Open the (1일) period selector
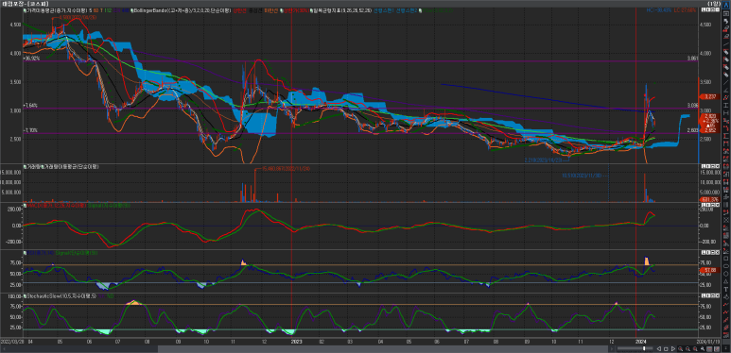731x353 pixels. point(714,4)
